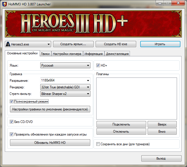The width and height of the screenshot is (187, 167).
Task: Open the Стретч фильтр dropdown
Action: pyautogui.click(x=65, y=94)
